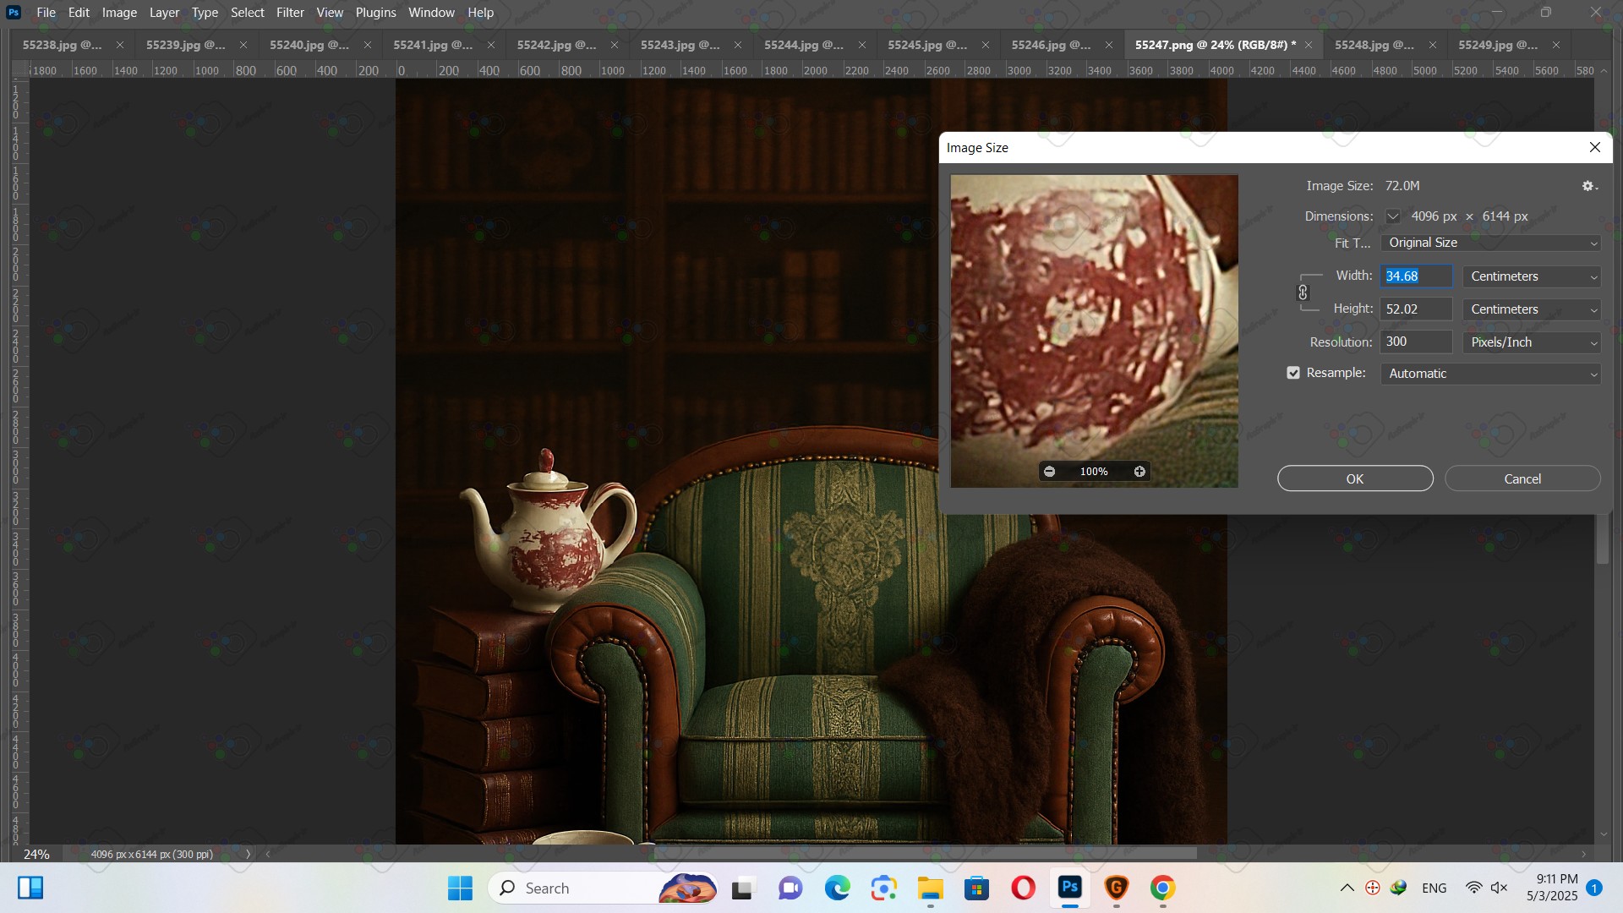Switch to the 55240.jpg document tab
1623x913 pixels.
(309, 45)
